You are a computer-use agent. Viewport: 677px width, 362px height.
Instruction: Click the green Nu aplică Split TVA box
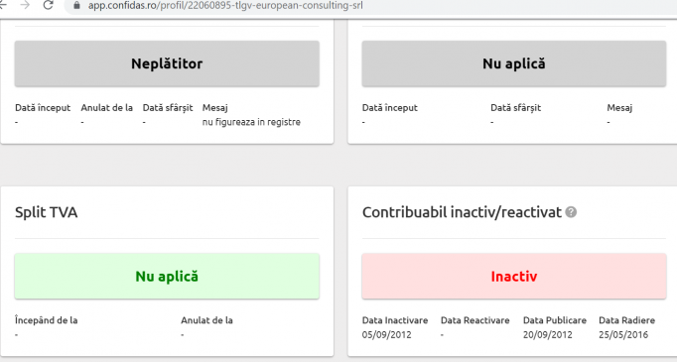[167, 276]
